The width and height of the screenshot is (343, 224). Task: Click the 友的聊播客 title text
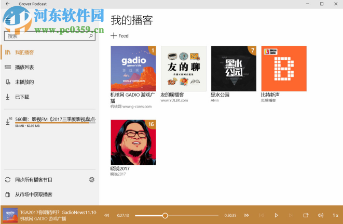coord(172,95)
